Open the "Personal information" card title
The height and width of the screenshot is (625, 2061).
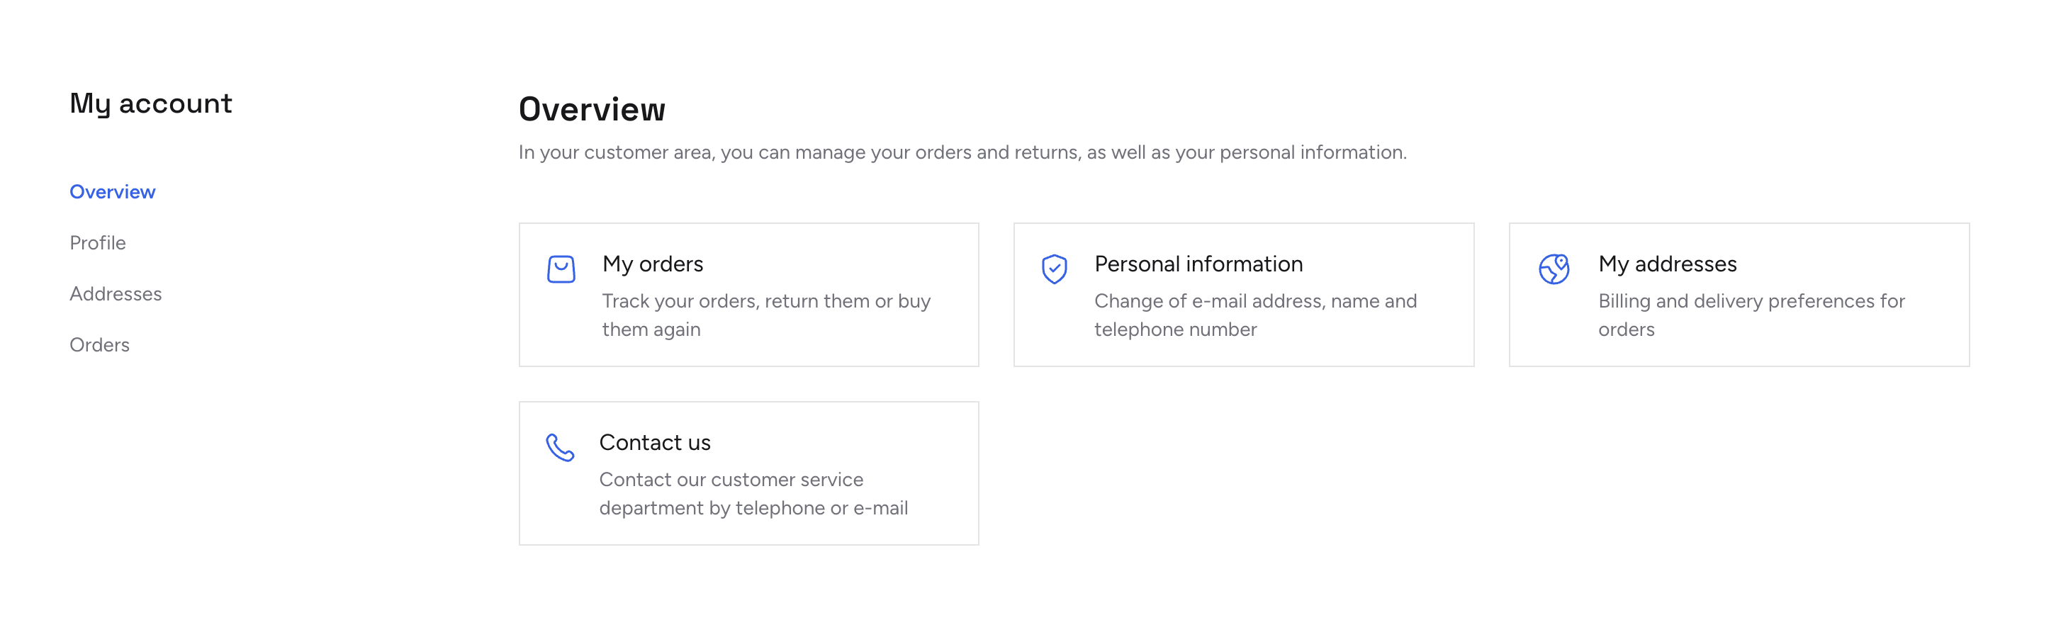(x=1198, y=264)
